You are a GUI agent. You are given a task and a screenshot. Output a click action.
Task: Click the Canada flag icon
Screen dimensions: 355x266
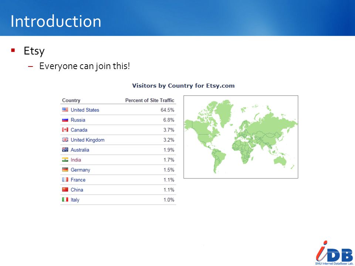pyautogui.click(x=65, y=130)
